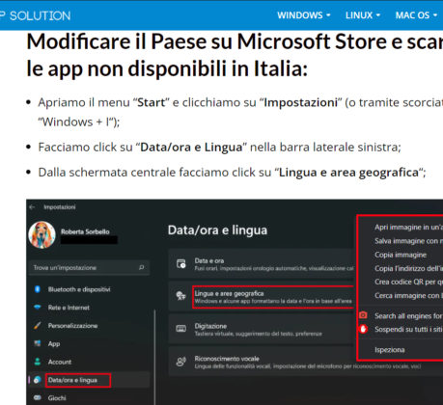The width and height of the screenshot is (443, 405).
Task: Click the Account person icon
Action: tap(38, 362)
